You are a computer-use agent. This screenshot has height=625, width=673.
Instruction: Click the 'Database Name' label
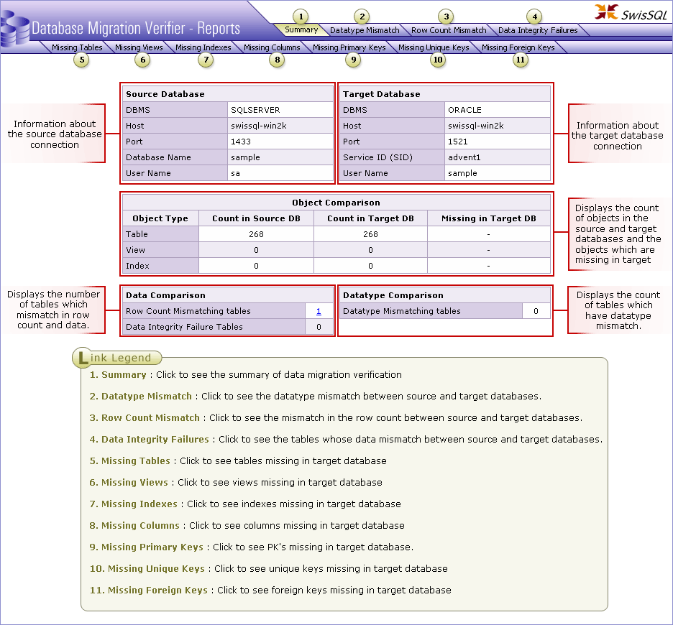pos(158,157)
